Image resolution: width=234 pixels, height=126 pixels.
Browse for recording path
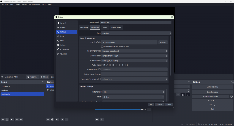point(163,42)
